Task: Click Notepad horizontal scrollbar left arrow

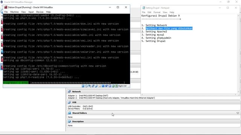Action: [142, 94]
